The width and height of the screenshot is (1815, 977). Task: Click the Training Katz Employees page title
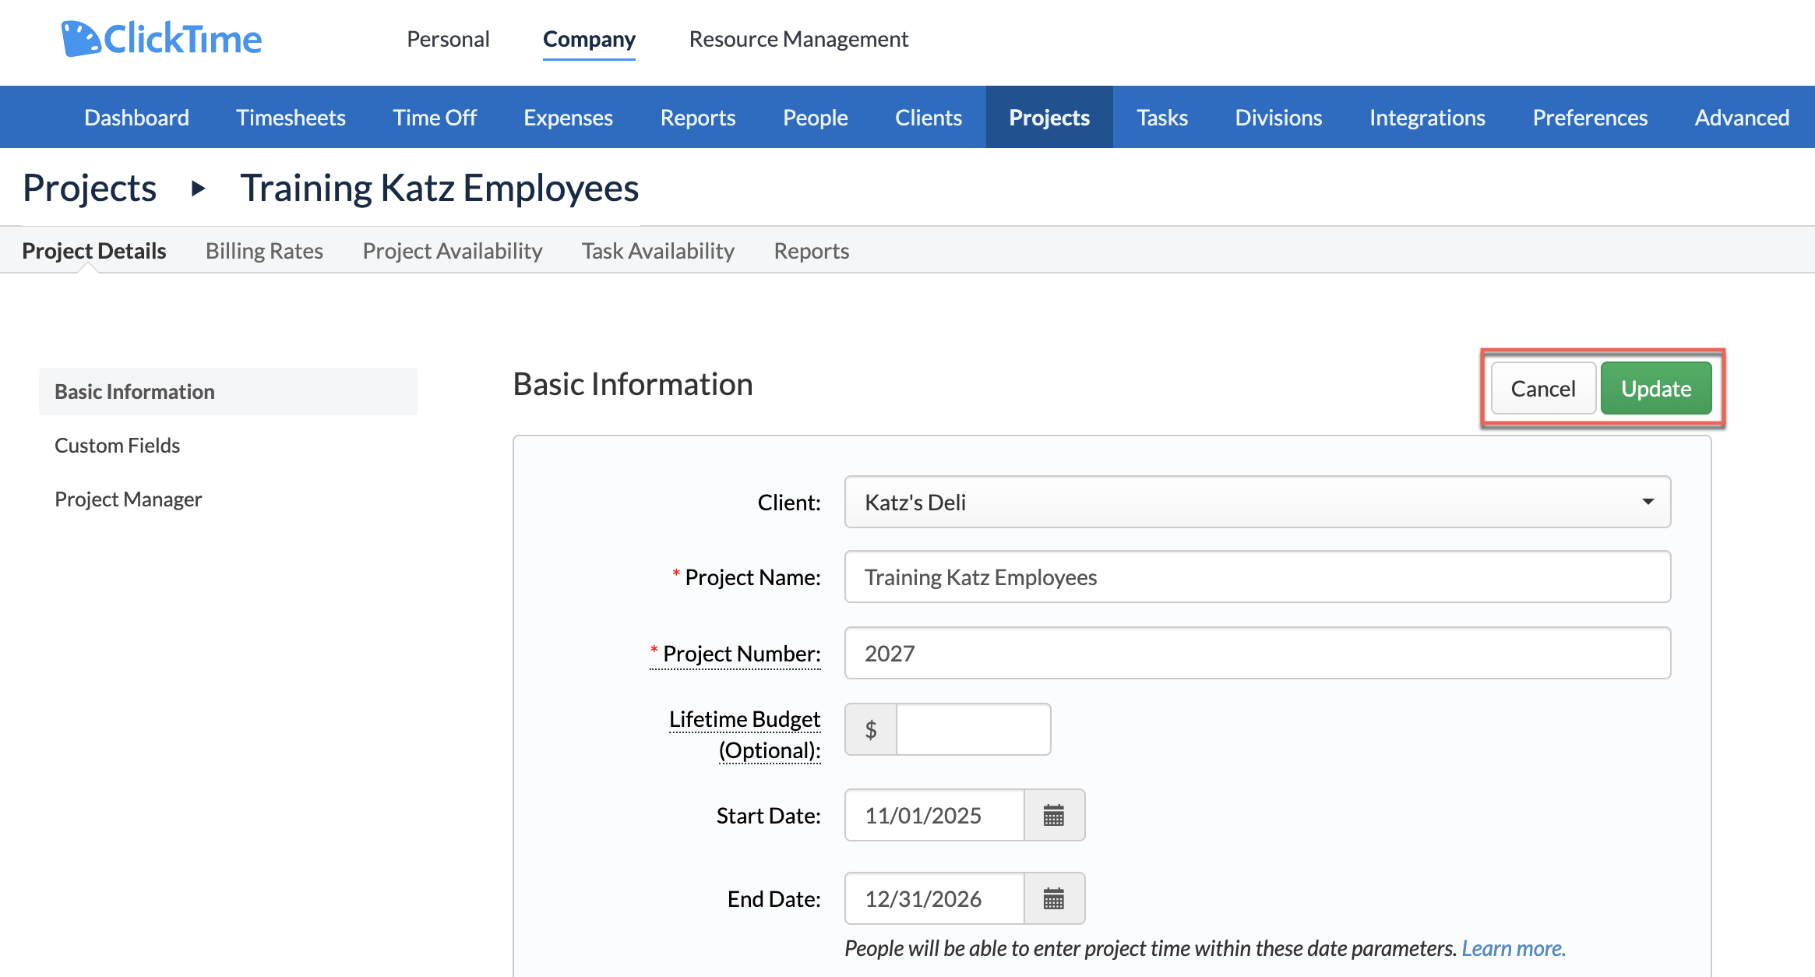[439, 189]
